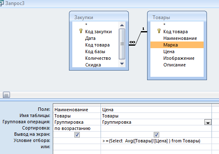Click primary key icon next to Код товара in Товары
219x154 pixels.
tap(159, 31)
